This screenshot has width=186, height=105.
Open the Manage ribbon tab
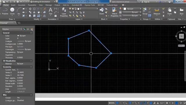click(49, 5)
